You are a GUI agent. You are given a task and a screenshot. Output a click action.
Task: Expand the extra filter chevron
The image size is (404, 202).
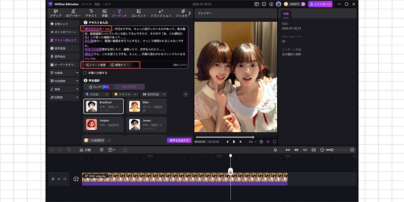click(186, 94)
